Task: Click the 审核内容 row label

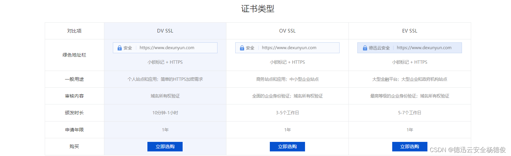Action: pos(74,96)
